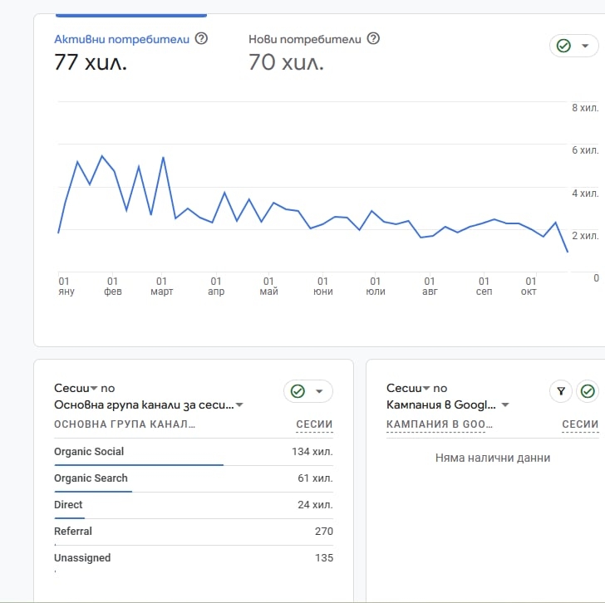The width and height of the screenshot is (605, 603).
Task: Select the Organic Search channel row
Action: click(x=91, y=478)
